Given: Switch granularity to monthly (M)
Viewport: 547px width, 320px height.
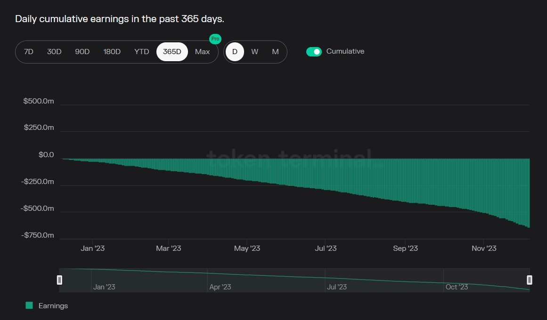Looking at the screenshot, I should coord(276,52).
